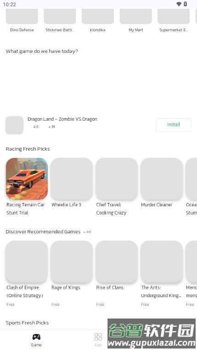Tap the My Mart game
Image resolution: width=197 pixels, height=350 pixels.
(135, 20)
